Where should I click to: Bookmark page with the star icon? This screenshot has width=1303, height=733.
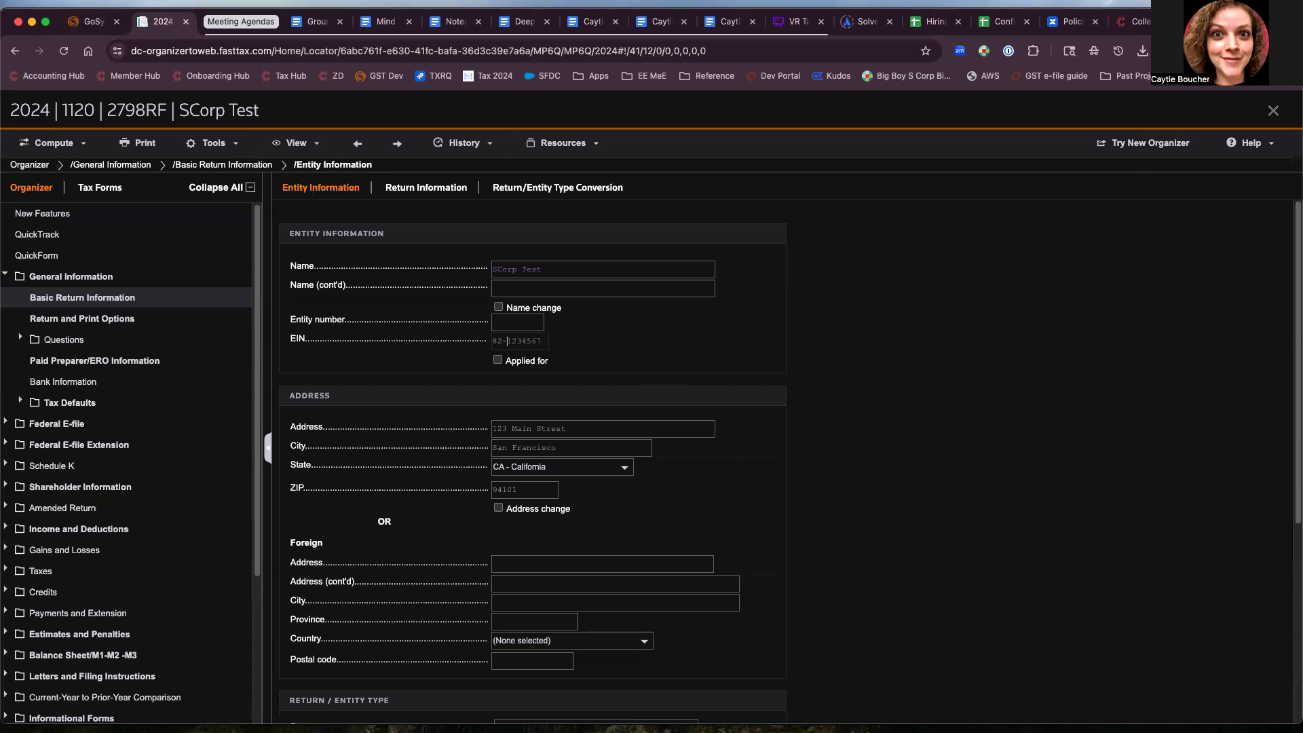[925, 51]
